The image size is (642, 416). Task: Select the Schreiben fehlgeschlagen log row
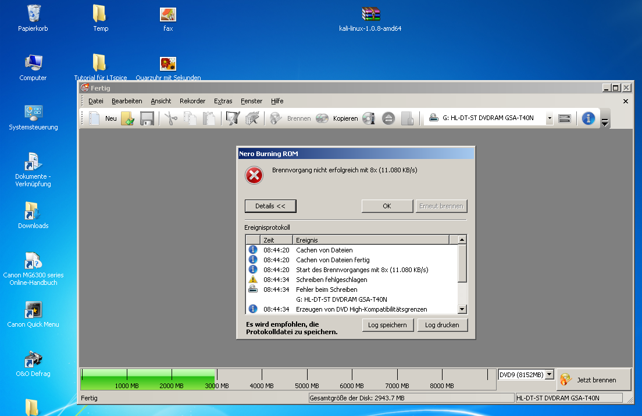click(351, 280)
